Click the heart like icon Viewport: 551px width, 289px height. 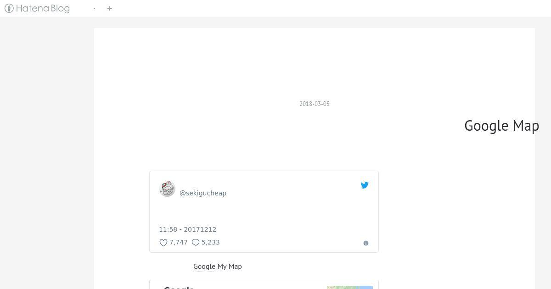(x=163, y=243)
